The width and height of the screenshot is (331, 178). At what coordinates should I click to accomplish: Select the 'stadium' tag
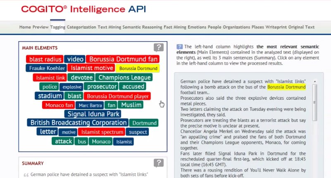coord(50,96)
